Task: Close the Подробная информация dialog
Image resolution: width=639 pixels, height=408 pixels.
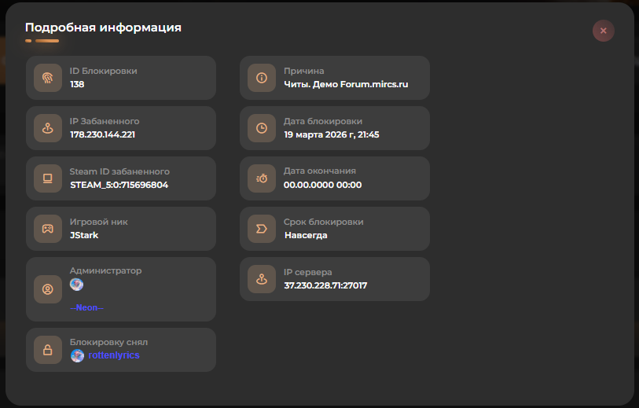Action: point(603,31)
